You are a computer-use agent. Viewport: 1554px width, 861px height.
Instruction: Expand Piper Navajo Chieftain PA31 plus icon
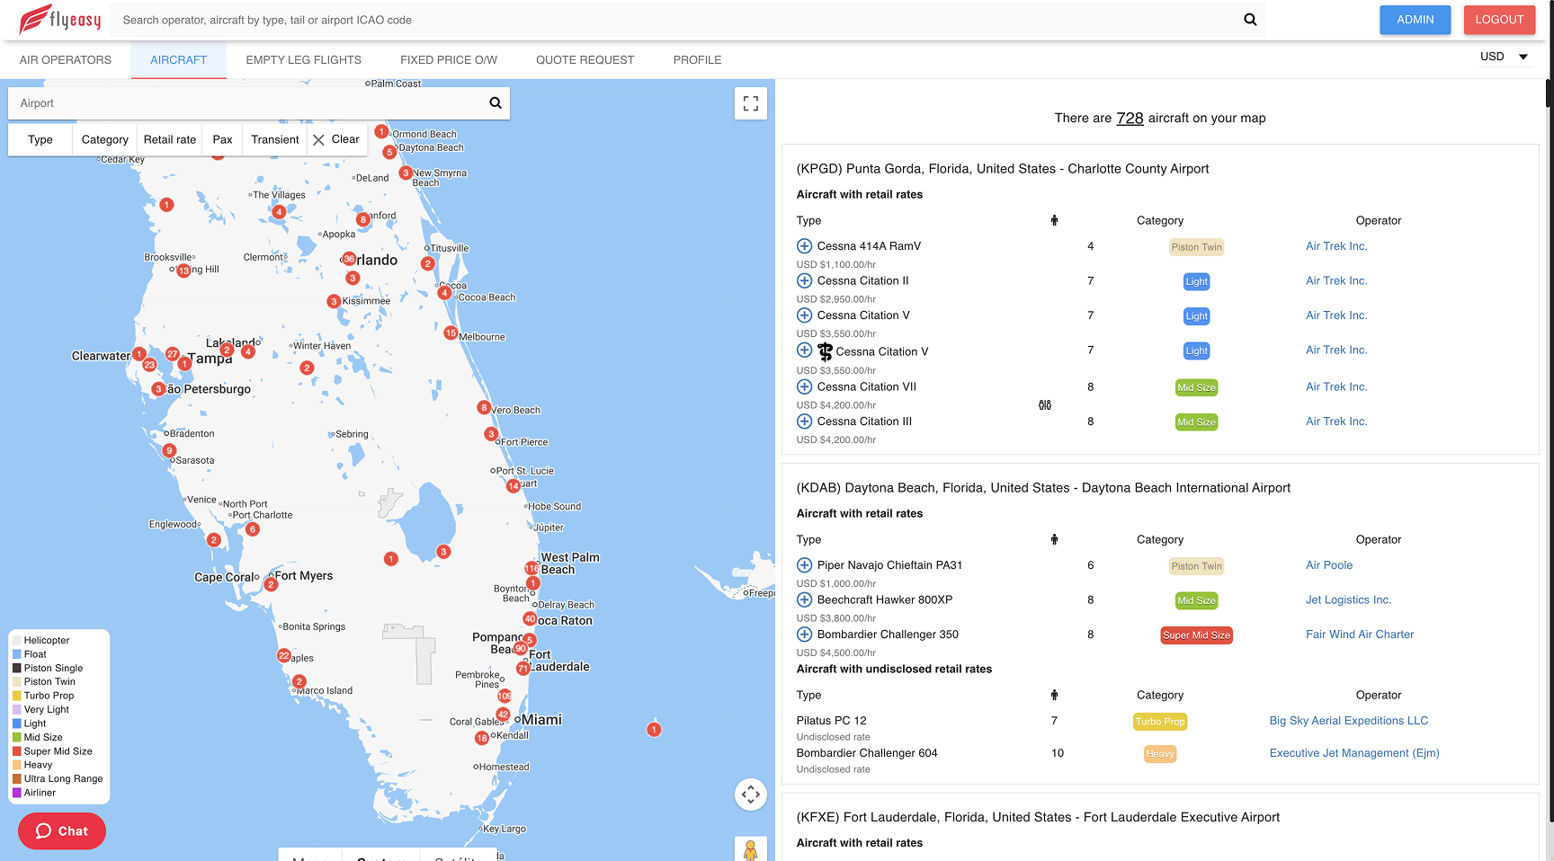tap(805, 565)
